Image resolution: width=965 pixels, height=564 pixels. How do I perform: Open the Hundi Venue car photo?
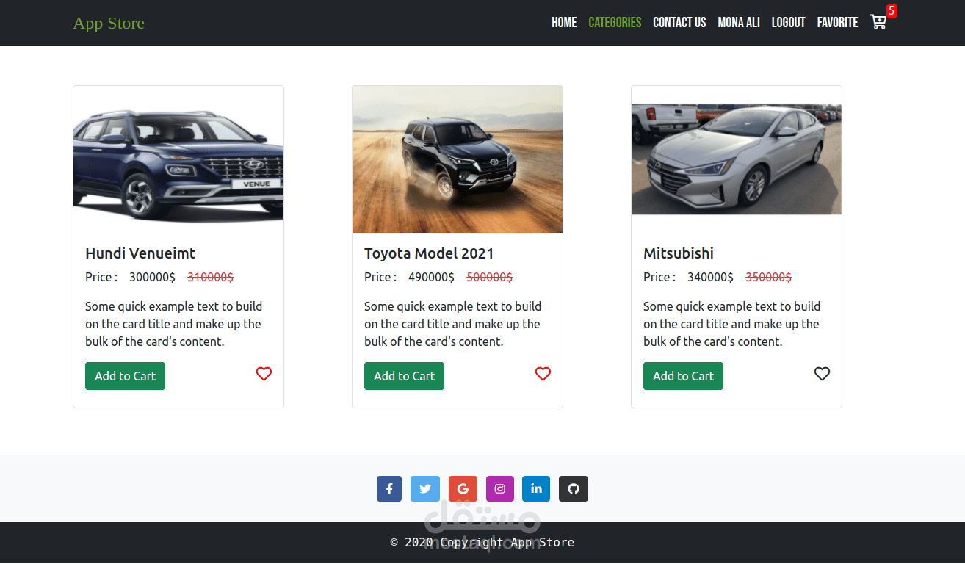[178, 159]
